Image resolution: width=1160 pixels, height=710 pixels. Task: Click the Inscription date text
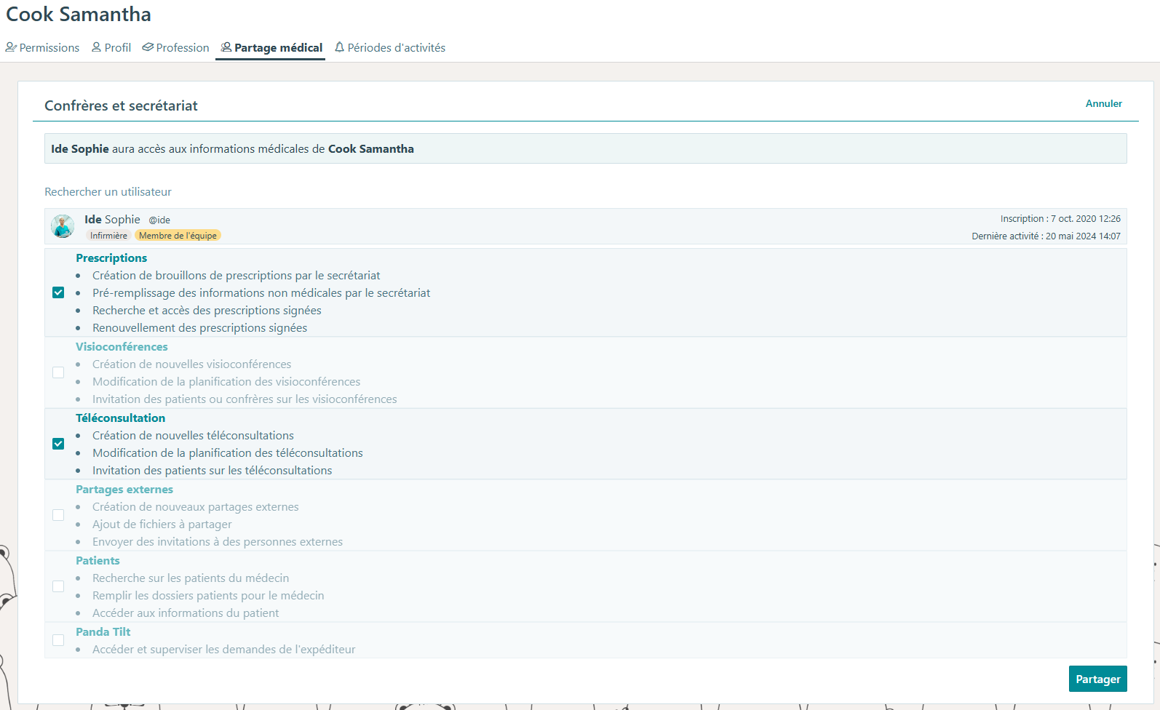click(x=1060, y=218)
